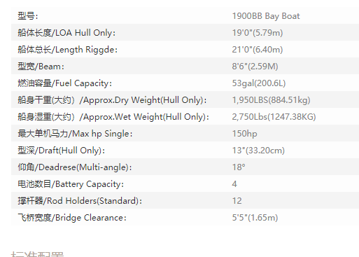The width and height of the screenshot is (359, 257).
Task: Select the Approx.Dry Weight label
Action: pos(112,100)
